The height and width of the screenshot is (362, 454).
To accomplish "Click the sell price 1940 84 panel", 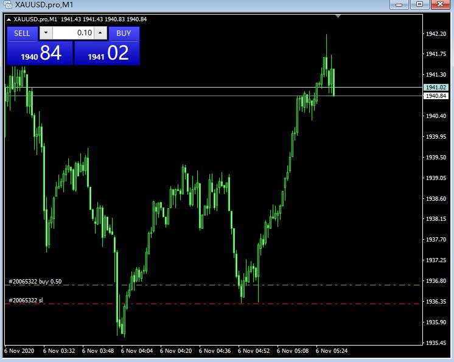I will point(40,54).
